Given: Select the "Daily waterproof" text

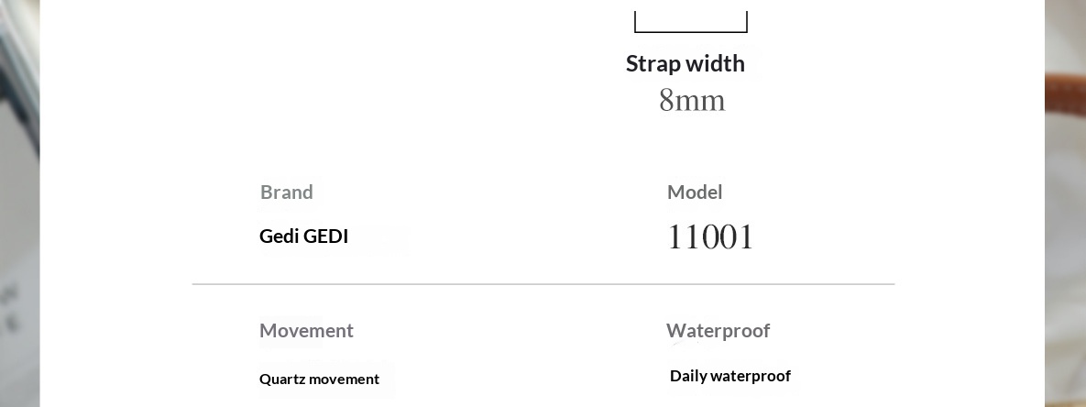Looking at the screenshot, I should (730, 376).
